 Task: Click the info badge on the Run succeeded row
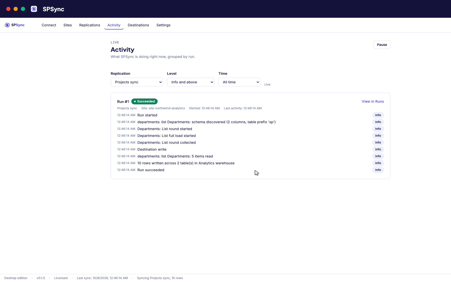378,170
